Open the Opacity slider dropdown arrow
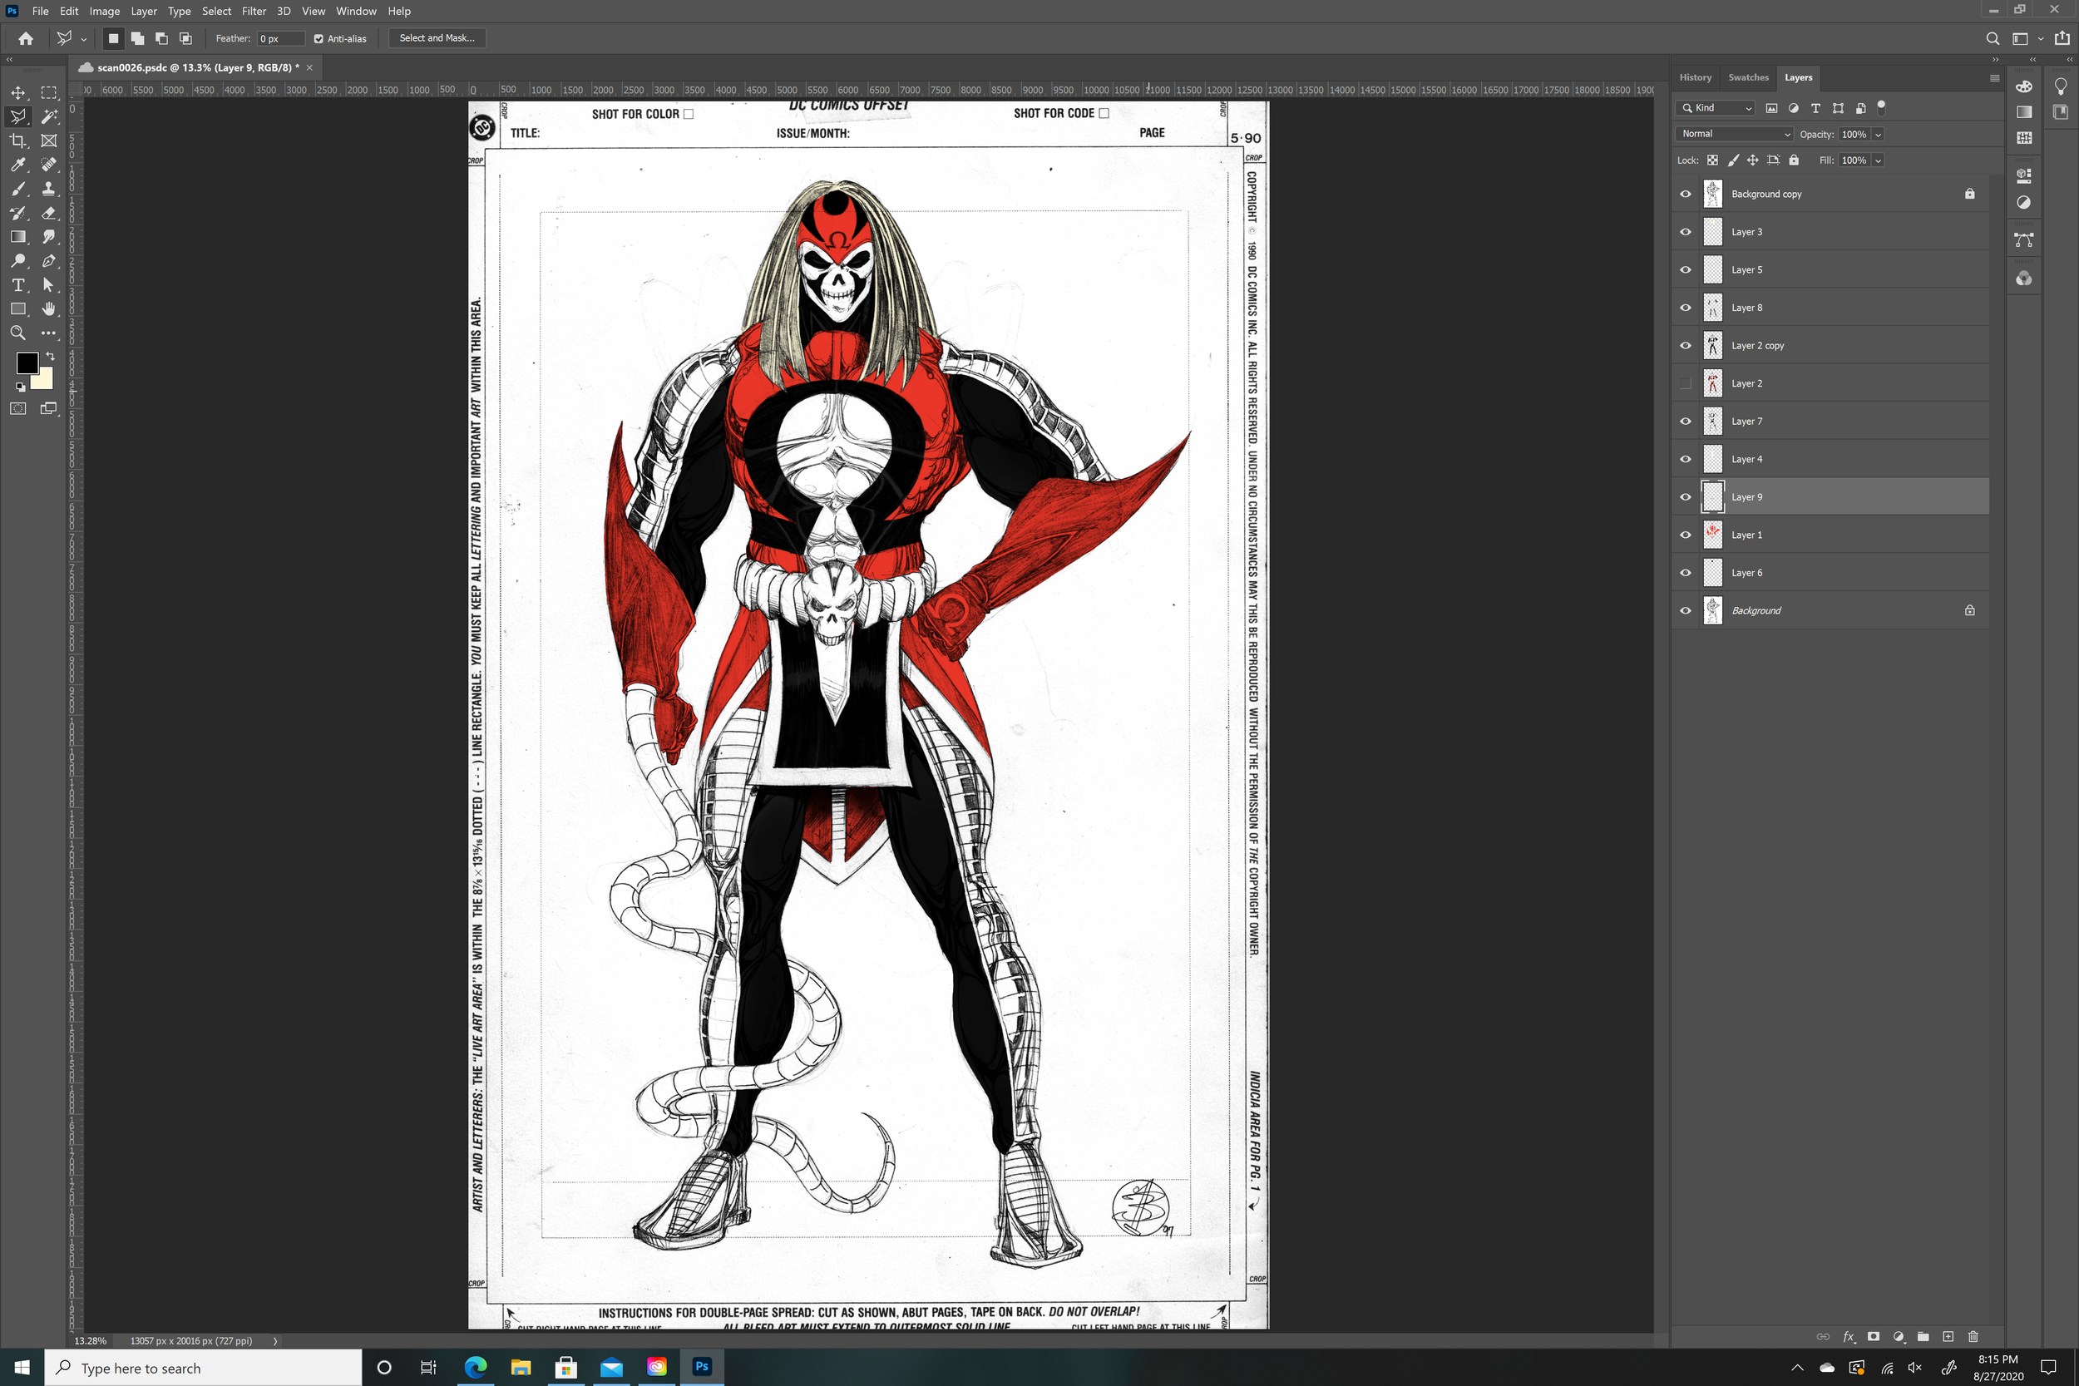2079x1386 pixels. point(1879,135)
